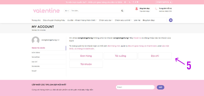The image size is (204, 96).
Task: Click the GỬI submit button
Action: coord(160,87)
